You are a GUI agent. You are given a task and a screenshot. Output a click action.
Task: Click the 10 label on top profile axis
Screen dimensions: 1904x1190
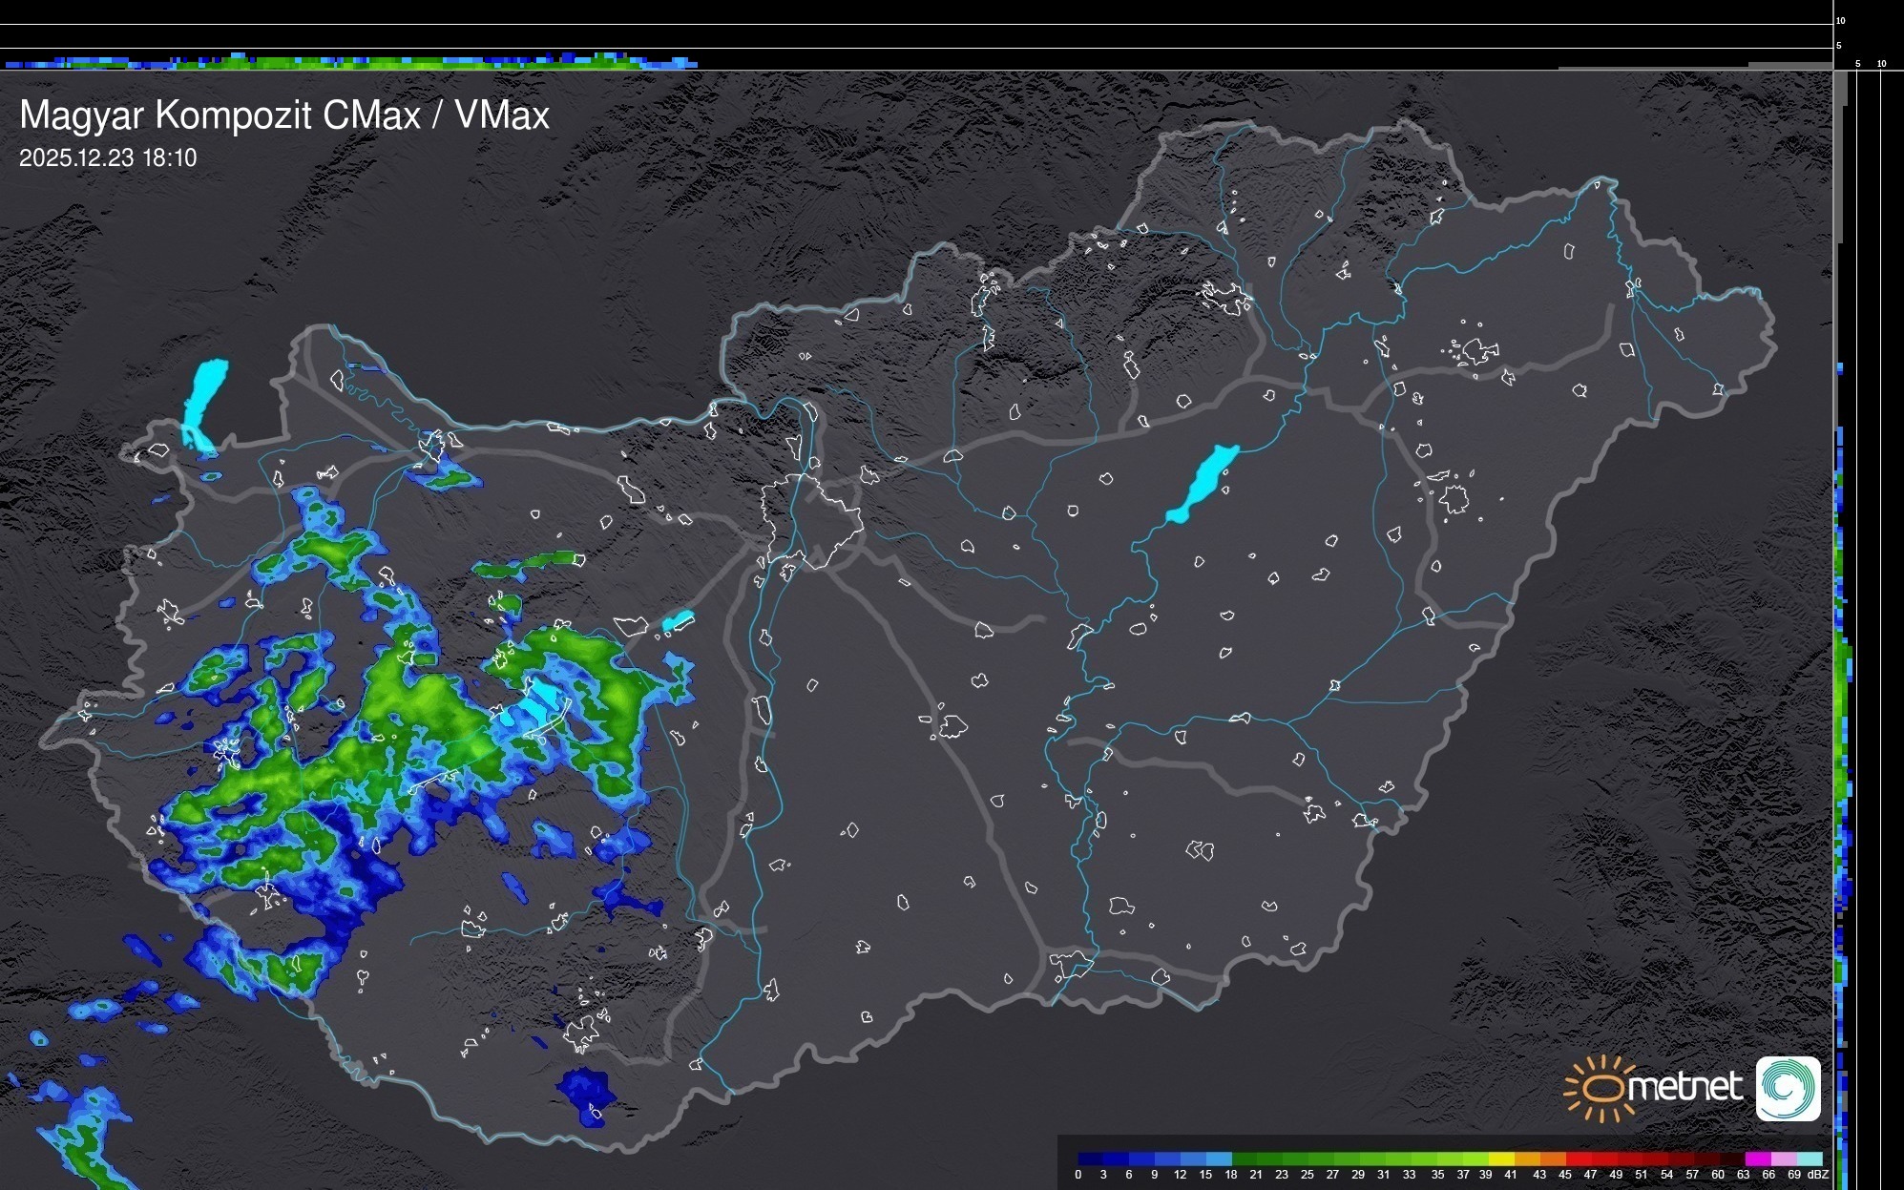(1840, 20)
